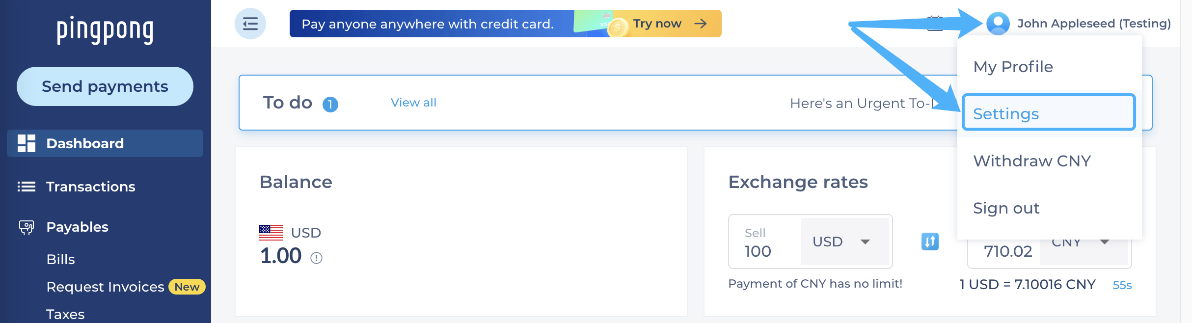The height and width of the screenshot is (323, 1192).
Task: Select Settings from the account menu
Action: [1006, 113]
